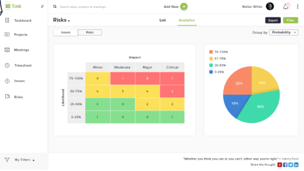Image resolution: width=304 pixels, height=171 pixels.
Task: Click the 18% yellow pie slice
Action: click(262, 82)
